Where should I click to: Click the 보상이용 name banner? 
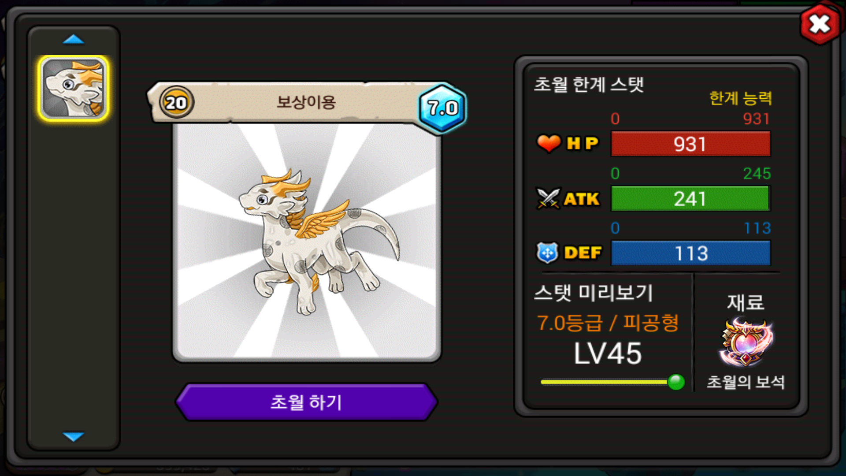[x=306, y=102]
